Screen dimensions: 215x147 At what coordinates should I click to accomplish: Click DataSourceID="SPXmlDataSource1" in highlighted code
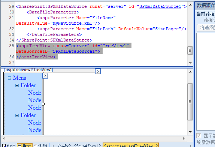click(x=57, y=51)
